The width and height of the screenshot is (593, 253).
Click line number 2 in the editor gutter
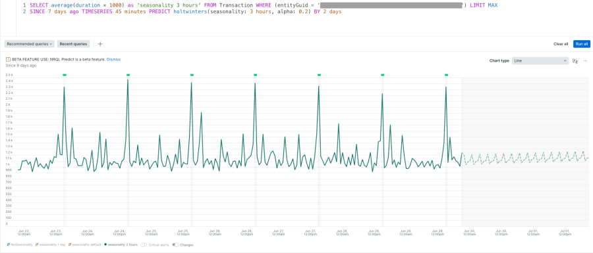coord(24,12)
